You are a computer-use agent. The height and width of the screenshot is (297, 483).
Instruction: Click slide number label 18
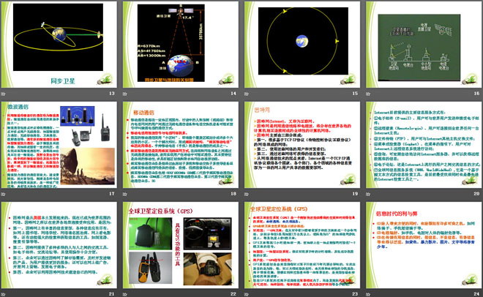tap(233, 194)
